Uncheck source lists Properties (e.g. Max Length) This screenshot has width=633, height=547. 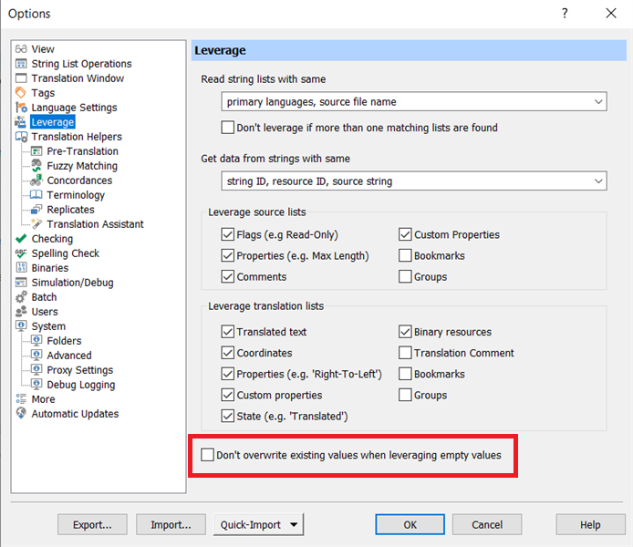click(x=228, y=256)
